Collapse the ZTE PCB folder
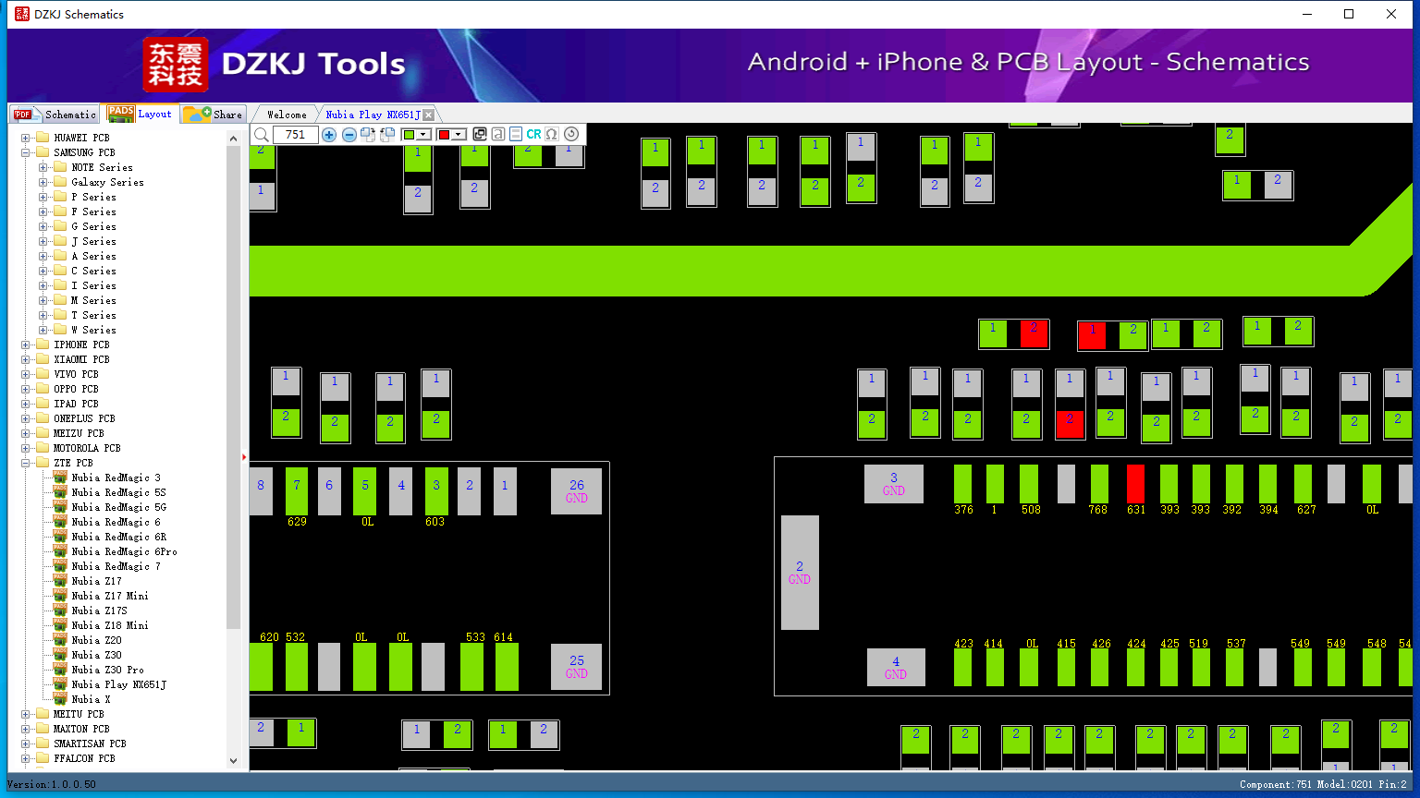The width and height of the screenshot is (1420, 798). point(26,463)
